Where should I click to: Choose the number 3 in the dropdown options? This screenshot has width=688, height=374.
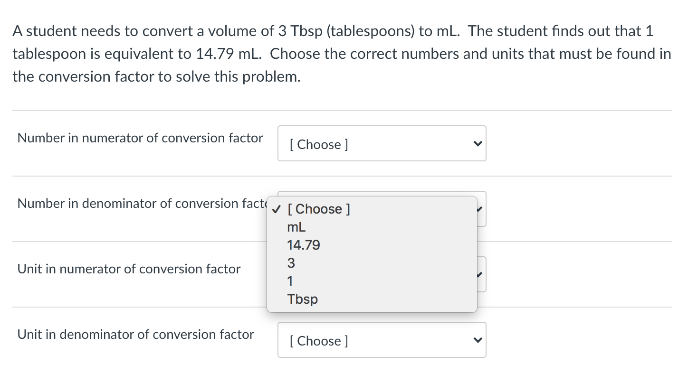pyautogui.click(x=290, y=263)
